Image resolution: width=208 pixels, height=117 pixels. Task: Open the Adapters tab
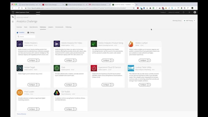(50, 27)
